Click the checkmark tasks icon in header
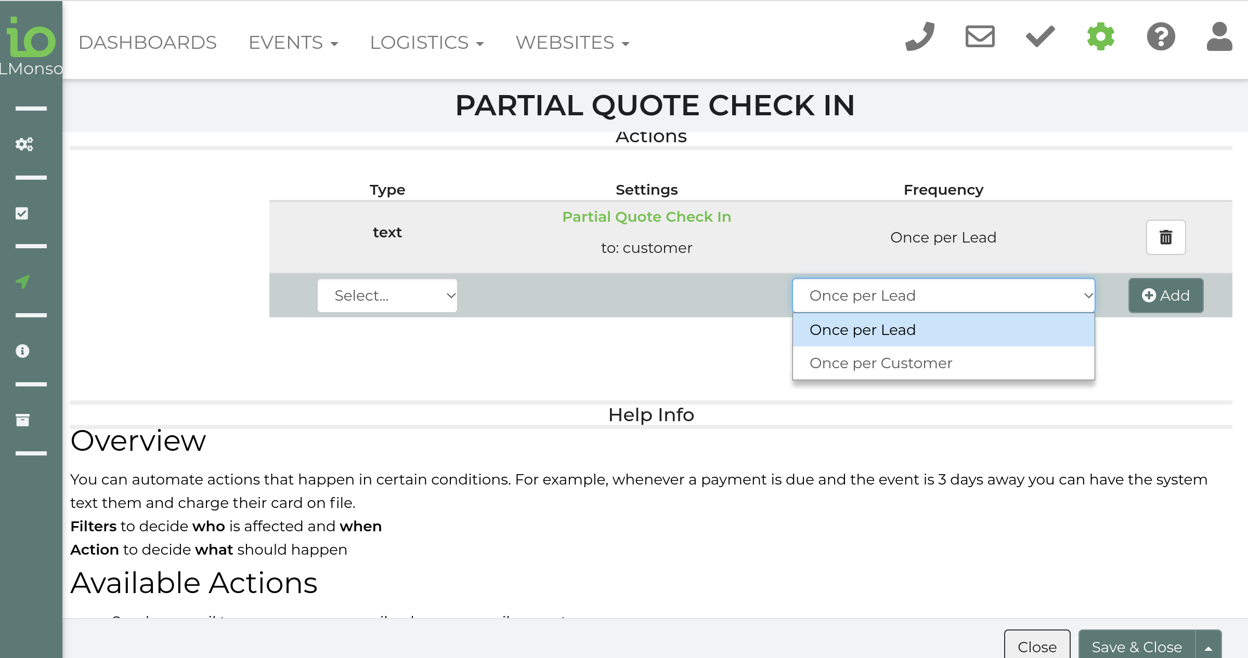Viewport: 1248px width, 658px height. click(1040, 37)
